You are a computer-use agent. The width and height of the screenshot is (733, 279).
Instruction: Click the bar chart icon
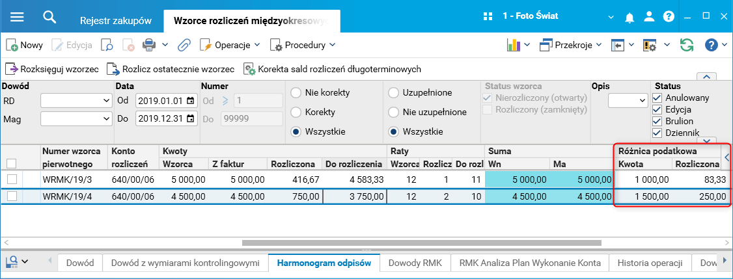[x=514, y=45]
